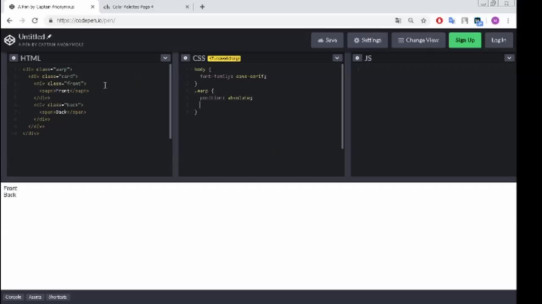Click the position: absolute line in CSS
This screenshot has width=542, height=304.
coord(226,98)
